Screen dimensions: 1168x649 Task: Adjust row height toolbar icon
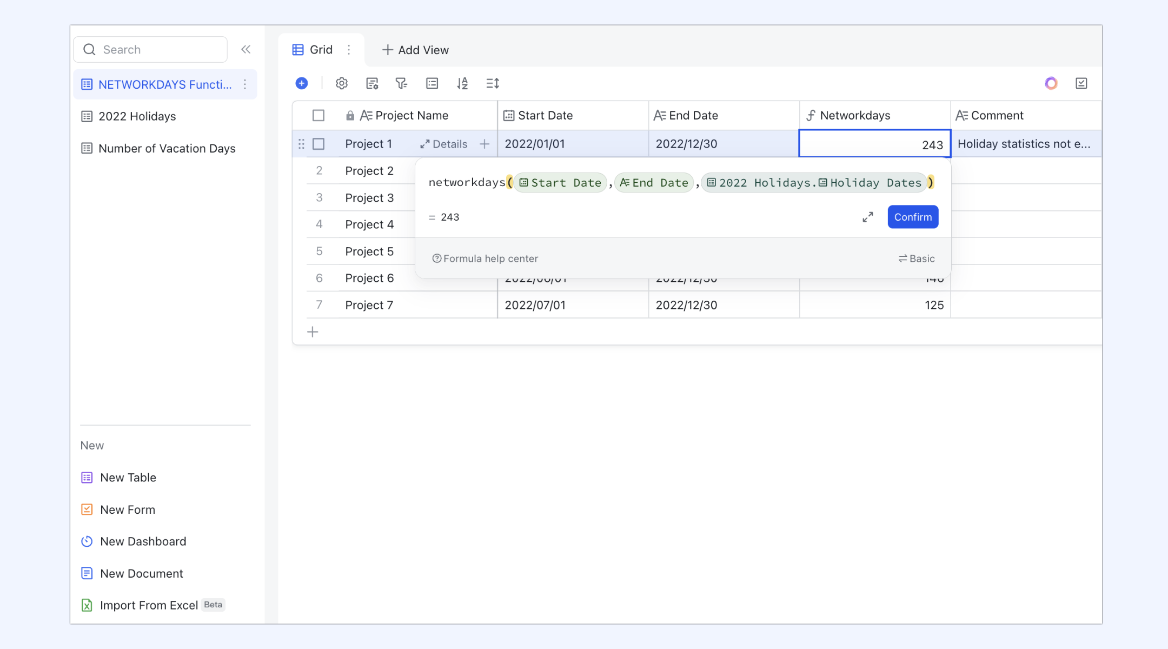[493, 83]
